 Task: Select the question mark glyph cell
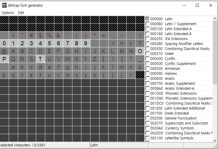click(140, 43)
